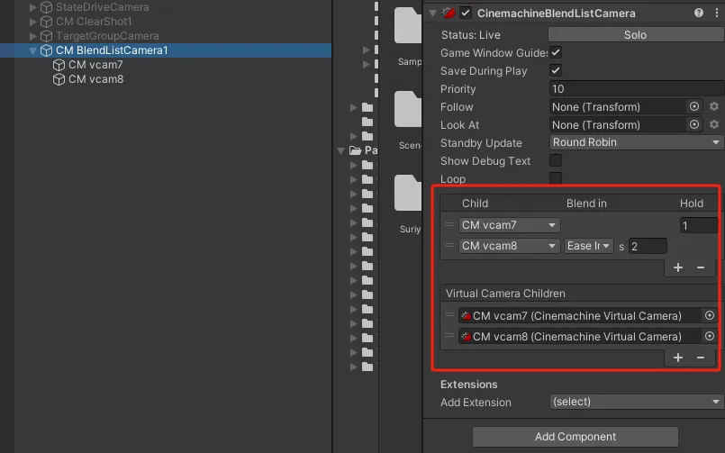
Task: Select CM vcam8 in the Hierarchy
Action: (95, 79)
